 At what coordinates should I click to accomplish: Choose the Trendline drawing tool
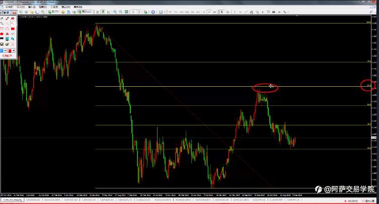point(246,12)
